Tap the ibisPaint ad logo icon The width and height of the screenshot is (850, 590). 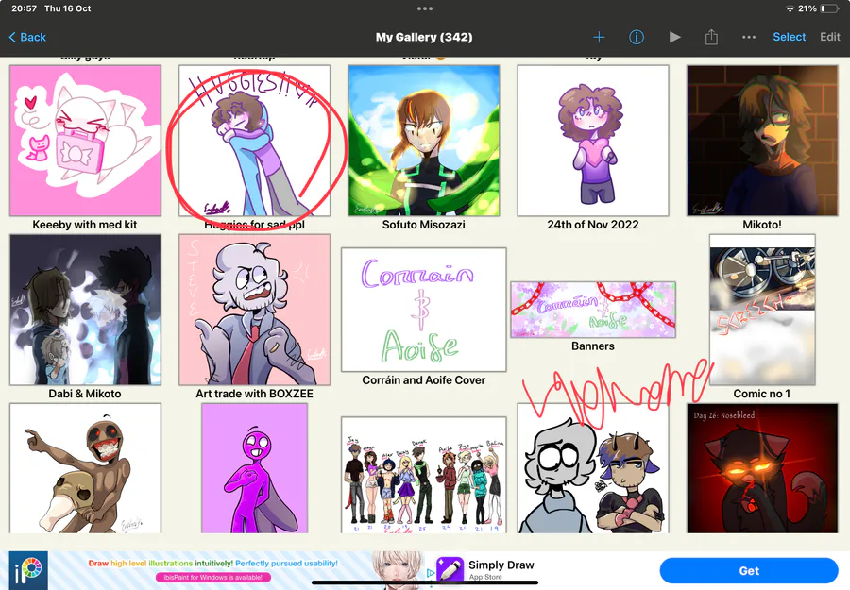point(28,570)
